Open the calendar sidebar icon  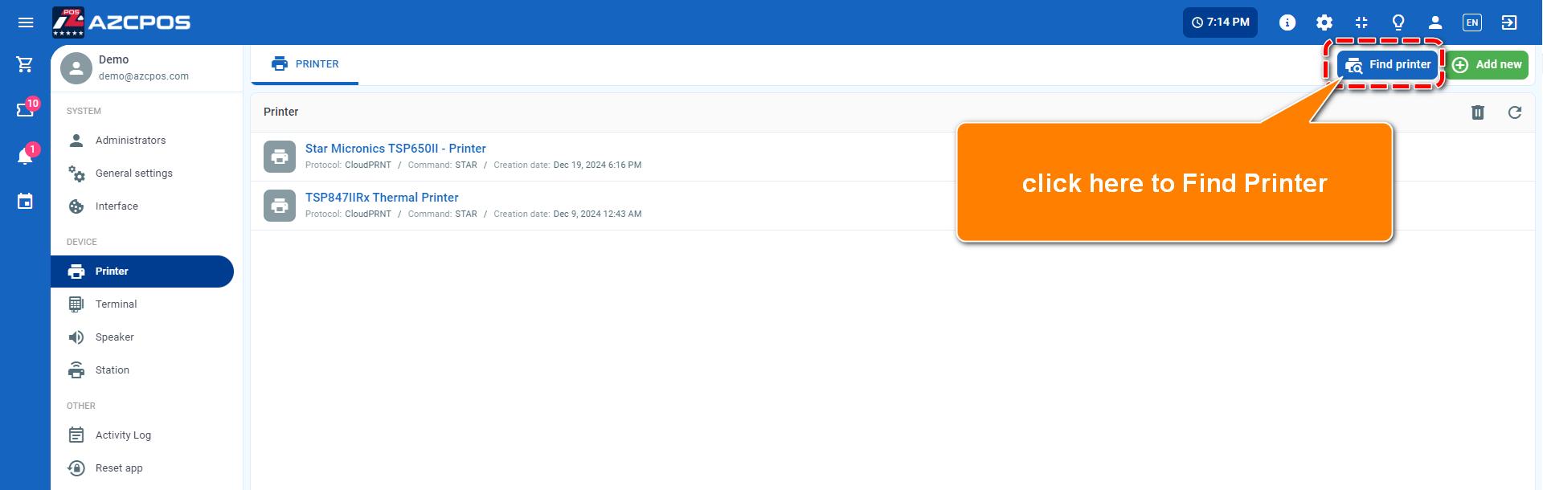pyautogui.click(x=25, y=201)
